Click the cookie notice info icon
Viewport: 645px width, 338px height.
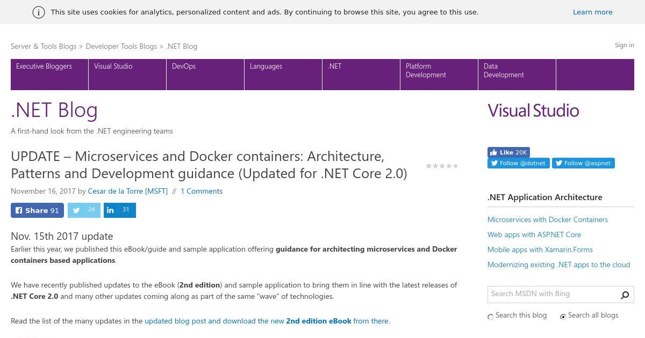tap(39, 12)
